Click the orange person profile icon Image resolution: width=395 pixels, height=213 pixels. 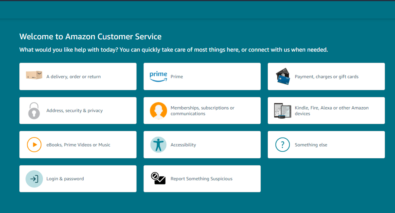pos(158,111)
